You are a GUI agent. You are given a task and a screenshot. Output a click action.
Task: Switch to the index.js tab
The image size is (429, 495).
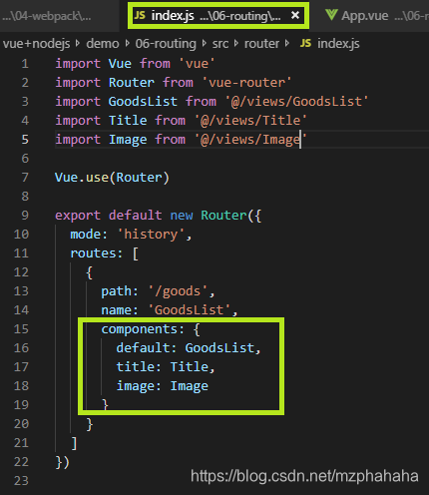click(218, 16)
